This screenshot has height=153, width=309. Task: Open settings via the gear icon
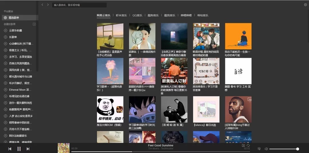(305, 5)
